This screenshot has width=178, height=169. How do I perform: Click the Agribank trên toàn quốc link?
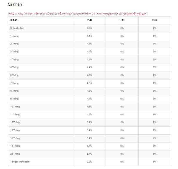point(135,14)
